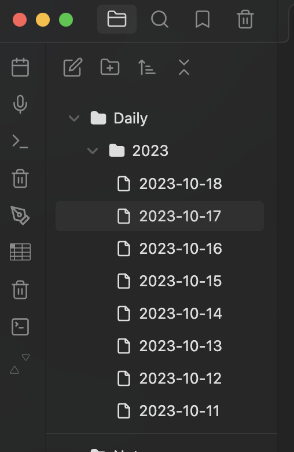Open the note 2023-10-14

[x=160, y=314]
